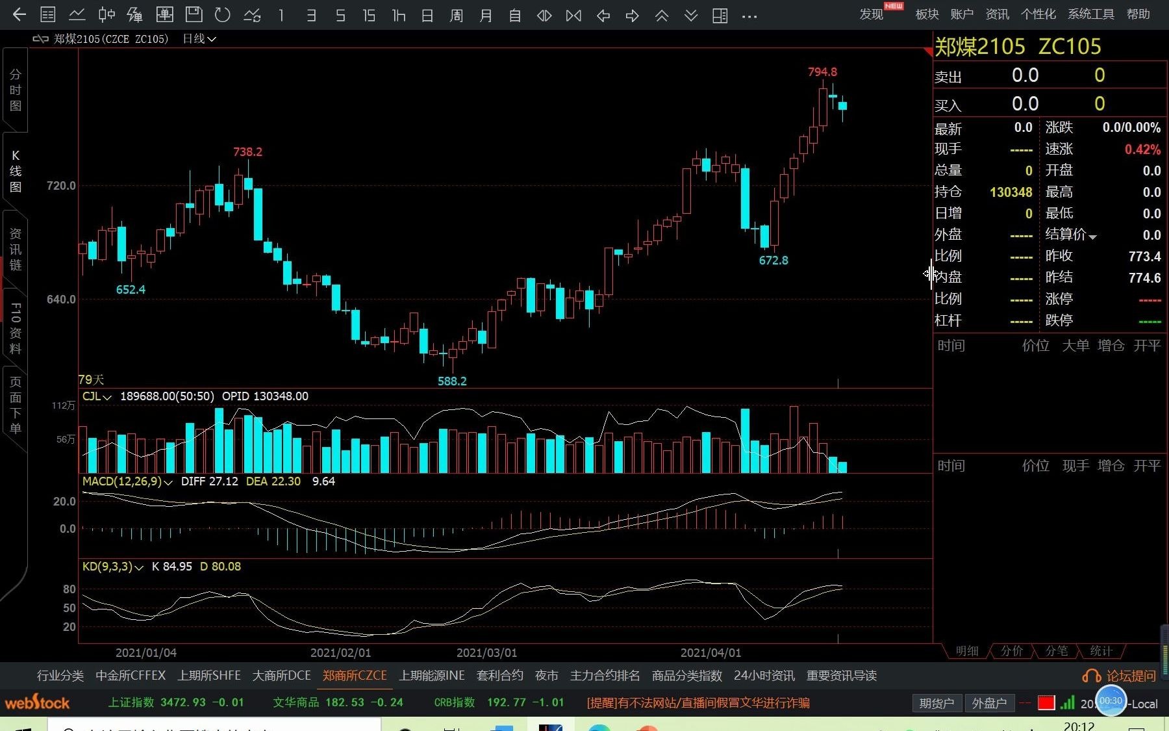Viewport: 1169px width, 731px height.
Task: Open the 个性化 menu
Action: pos(1038,14)
